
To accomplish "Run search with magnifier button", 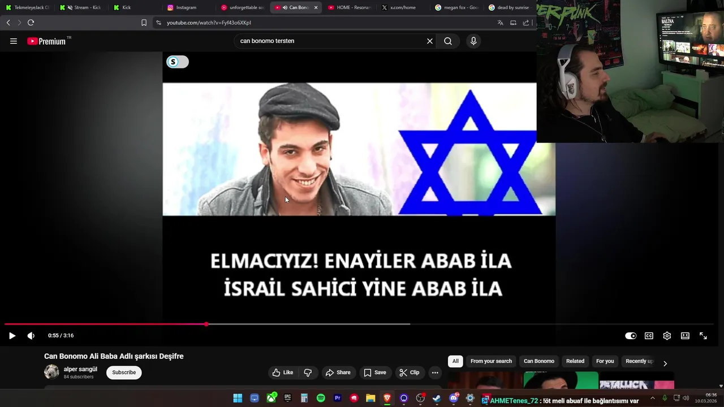I will pyautogui.click(x=448, y=41).
